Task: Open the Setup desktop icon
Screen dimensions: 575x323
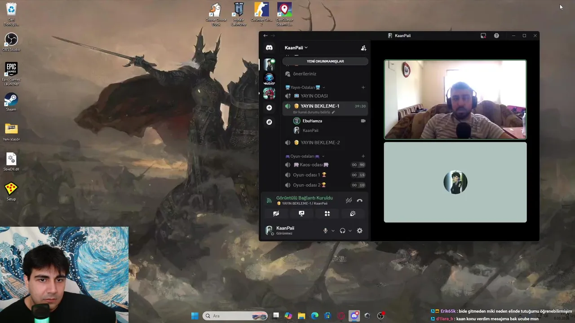Action: click(11, 192)
